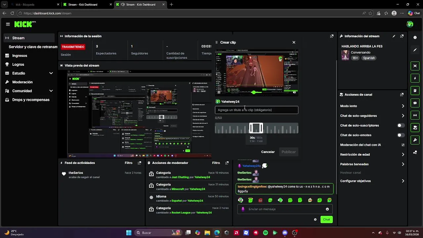Close the Crear clip dialog

click(294, 42)
